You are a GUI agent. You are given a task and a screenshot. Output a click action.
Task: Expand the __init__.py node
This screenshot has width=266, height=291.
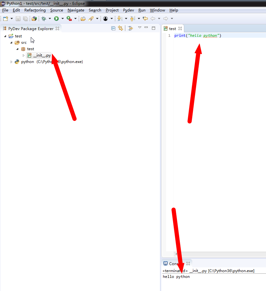point(23,55)
